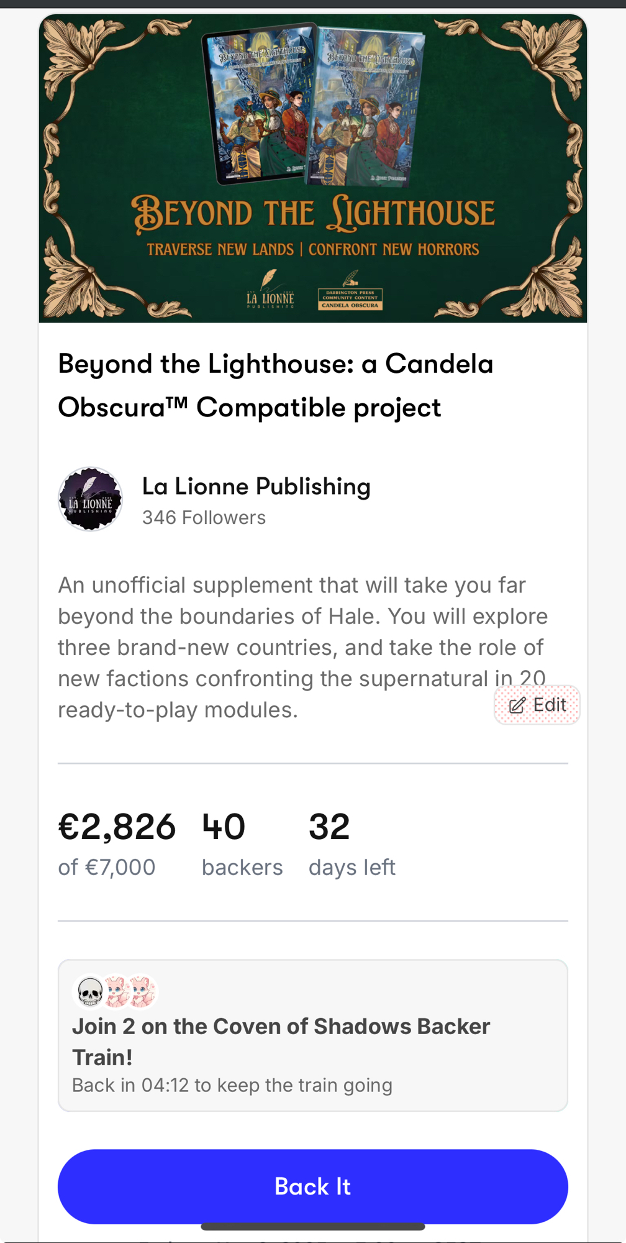Open the La Lionne Publishing creator name
Image resolution: width=626 pixels, height=1243 pixels.
256,487
